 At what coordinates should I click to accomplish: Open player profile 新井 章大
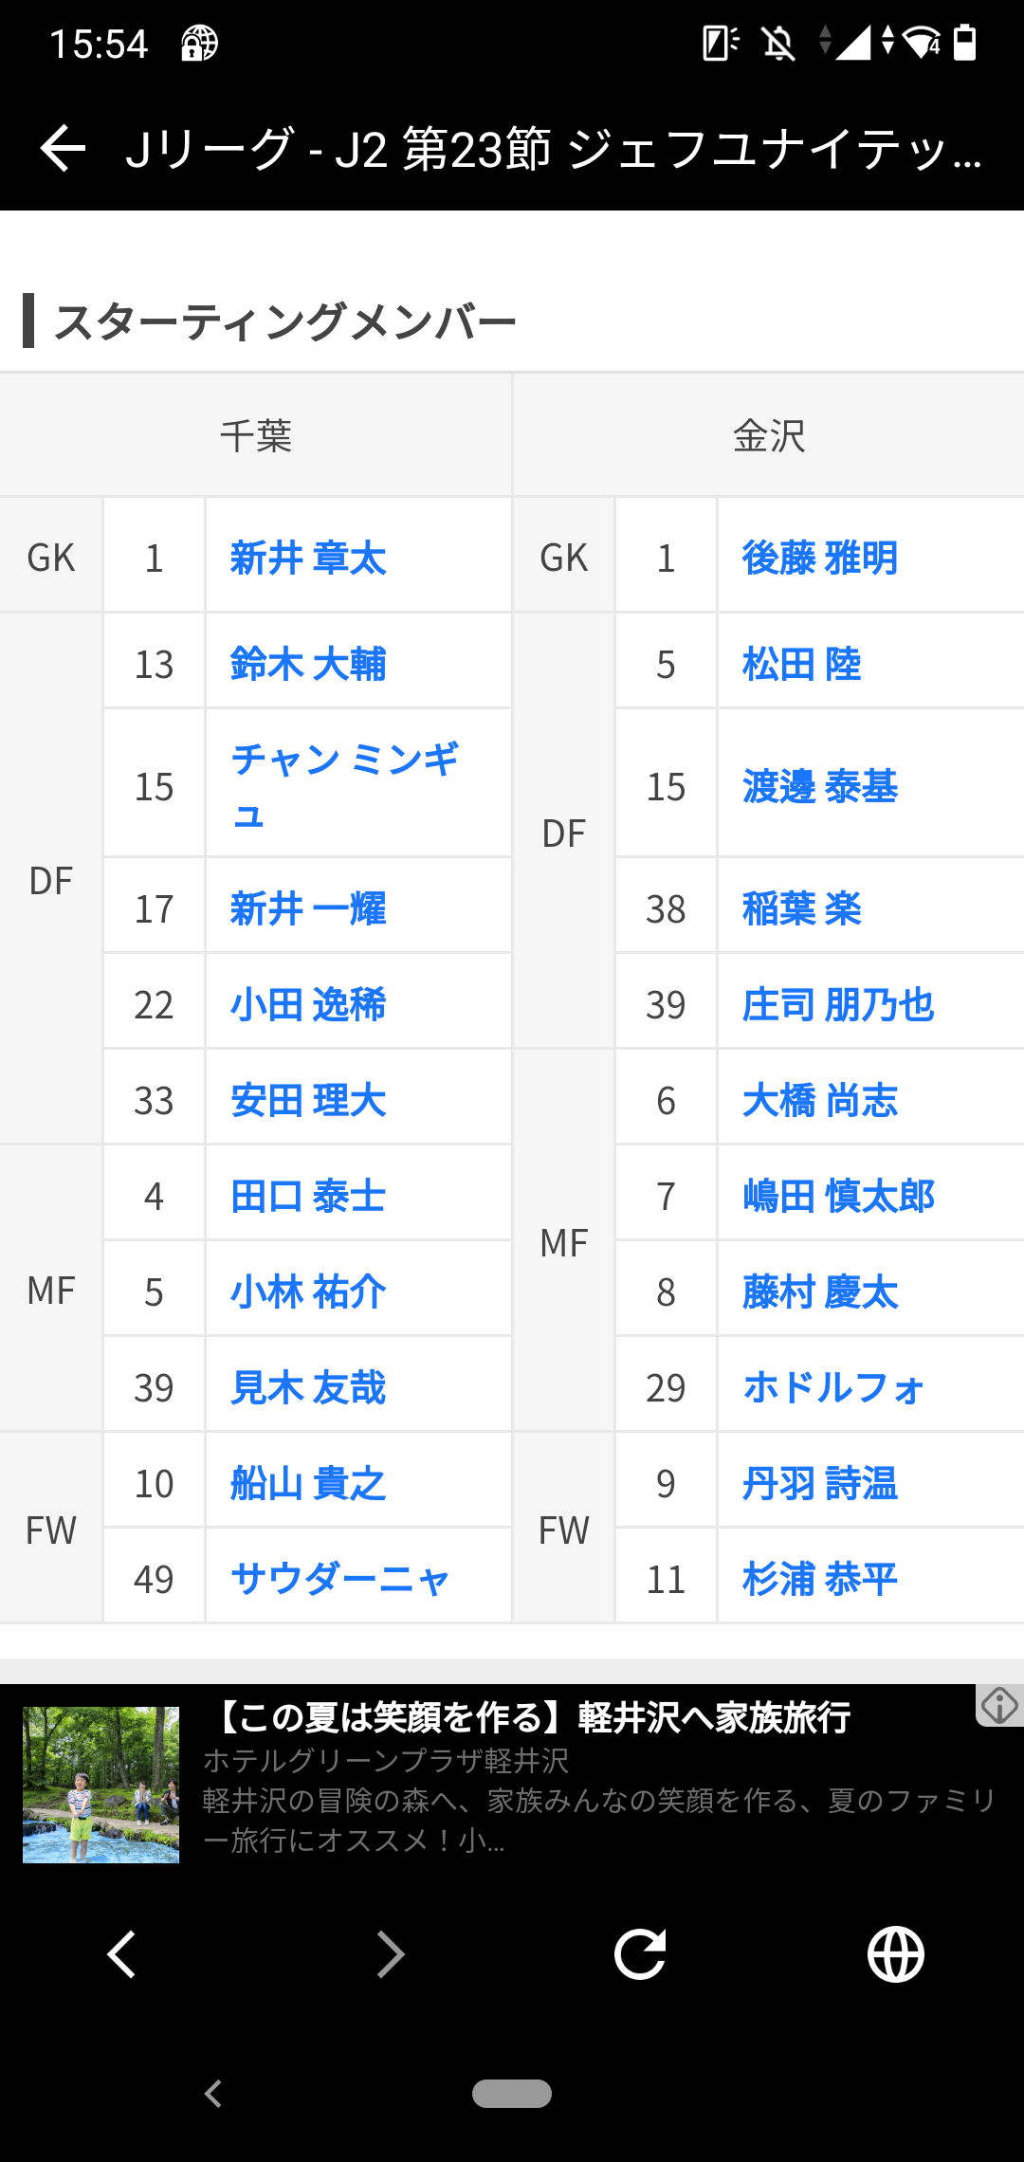[x=308, y=558]
